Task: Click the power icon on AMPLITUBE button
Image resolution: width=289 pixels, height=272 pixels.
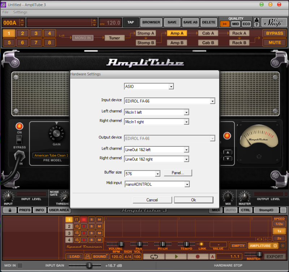Action: [276, 246]
